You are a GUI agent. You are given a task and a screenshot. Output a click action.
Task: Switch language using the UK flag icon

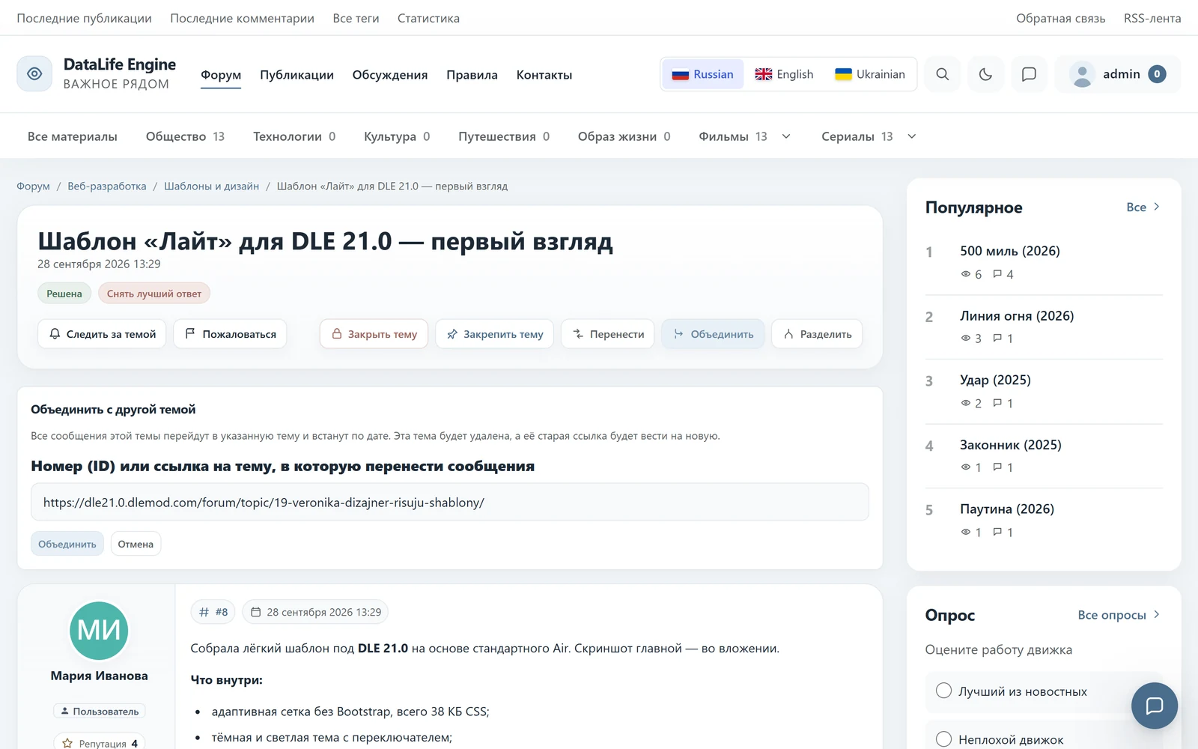click(x=763, y=74)
